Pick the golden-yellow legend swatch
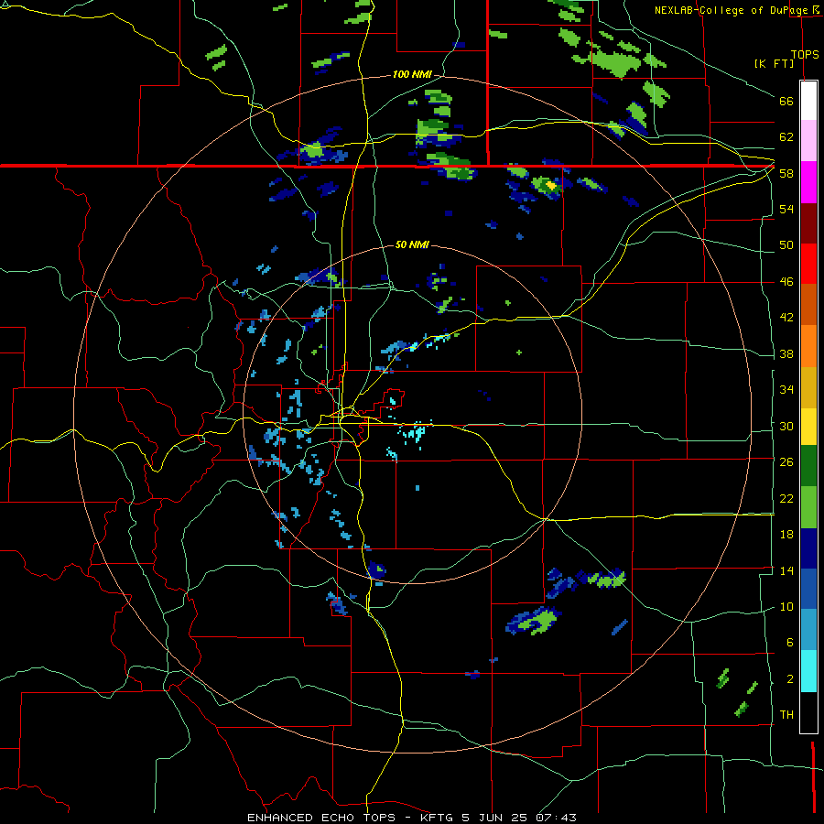The height and width of the screenshot is (824, 824). tap(808, 387)
